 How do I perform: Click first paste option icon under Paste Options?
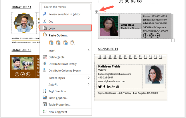pos(51,42)
